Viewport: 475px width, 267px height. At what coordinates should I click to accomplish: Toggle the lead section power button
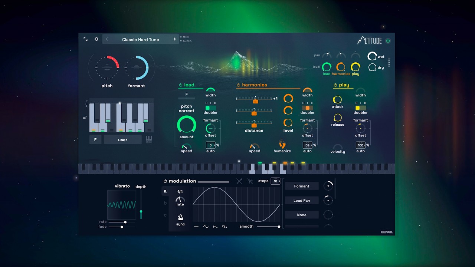tap(181, 85)
